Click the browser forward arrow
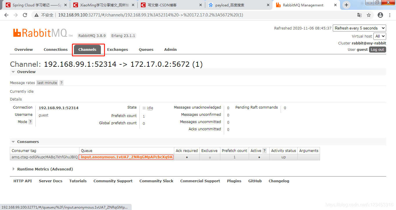396x210 pixels. click(16, 15)
